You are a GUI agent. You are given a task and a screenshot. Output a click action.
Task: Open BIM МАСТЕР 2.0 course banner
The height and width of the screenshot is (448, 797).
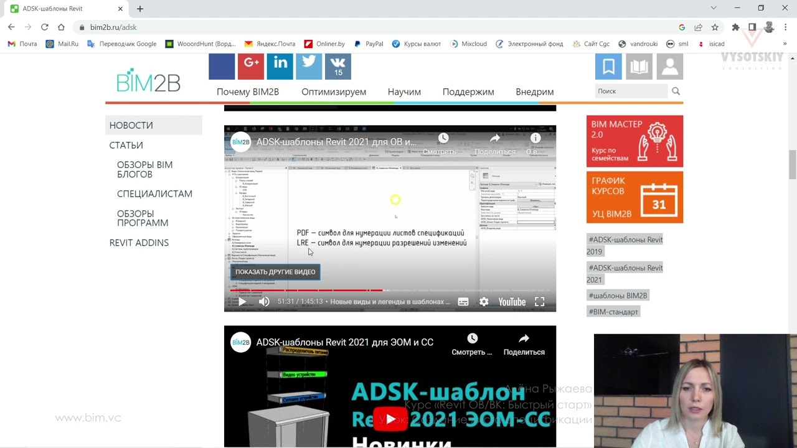click(634, 141)
